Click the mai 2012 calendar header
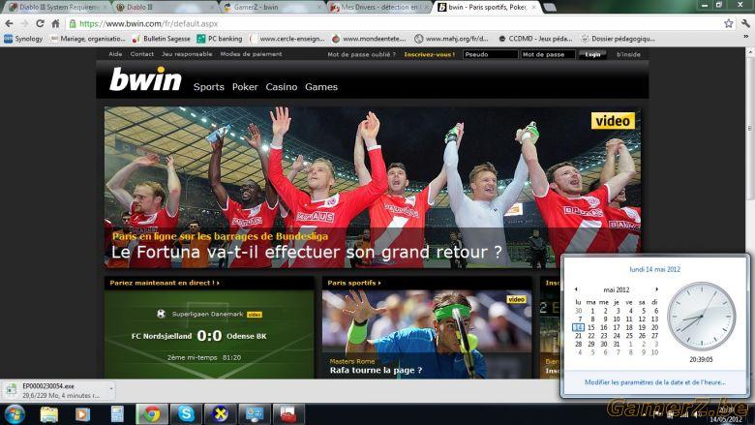Screen dimensions: 755x425 617,289
